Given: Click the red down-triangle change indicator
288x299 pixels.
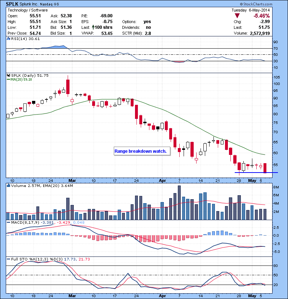Looking at the screenshot, I should point(237,16).
